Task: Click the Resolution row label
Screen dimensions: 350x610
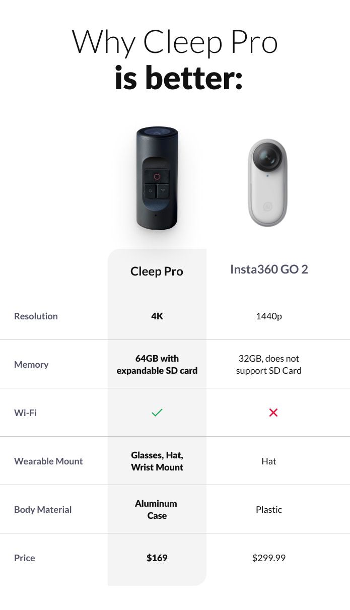Action: pyautogui.click(x=36, y=316)
